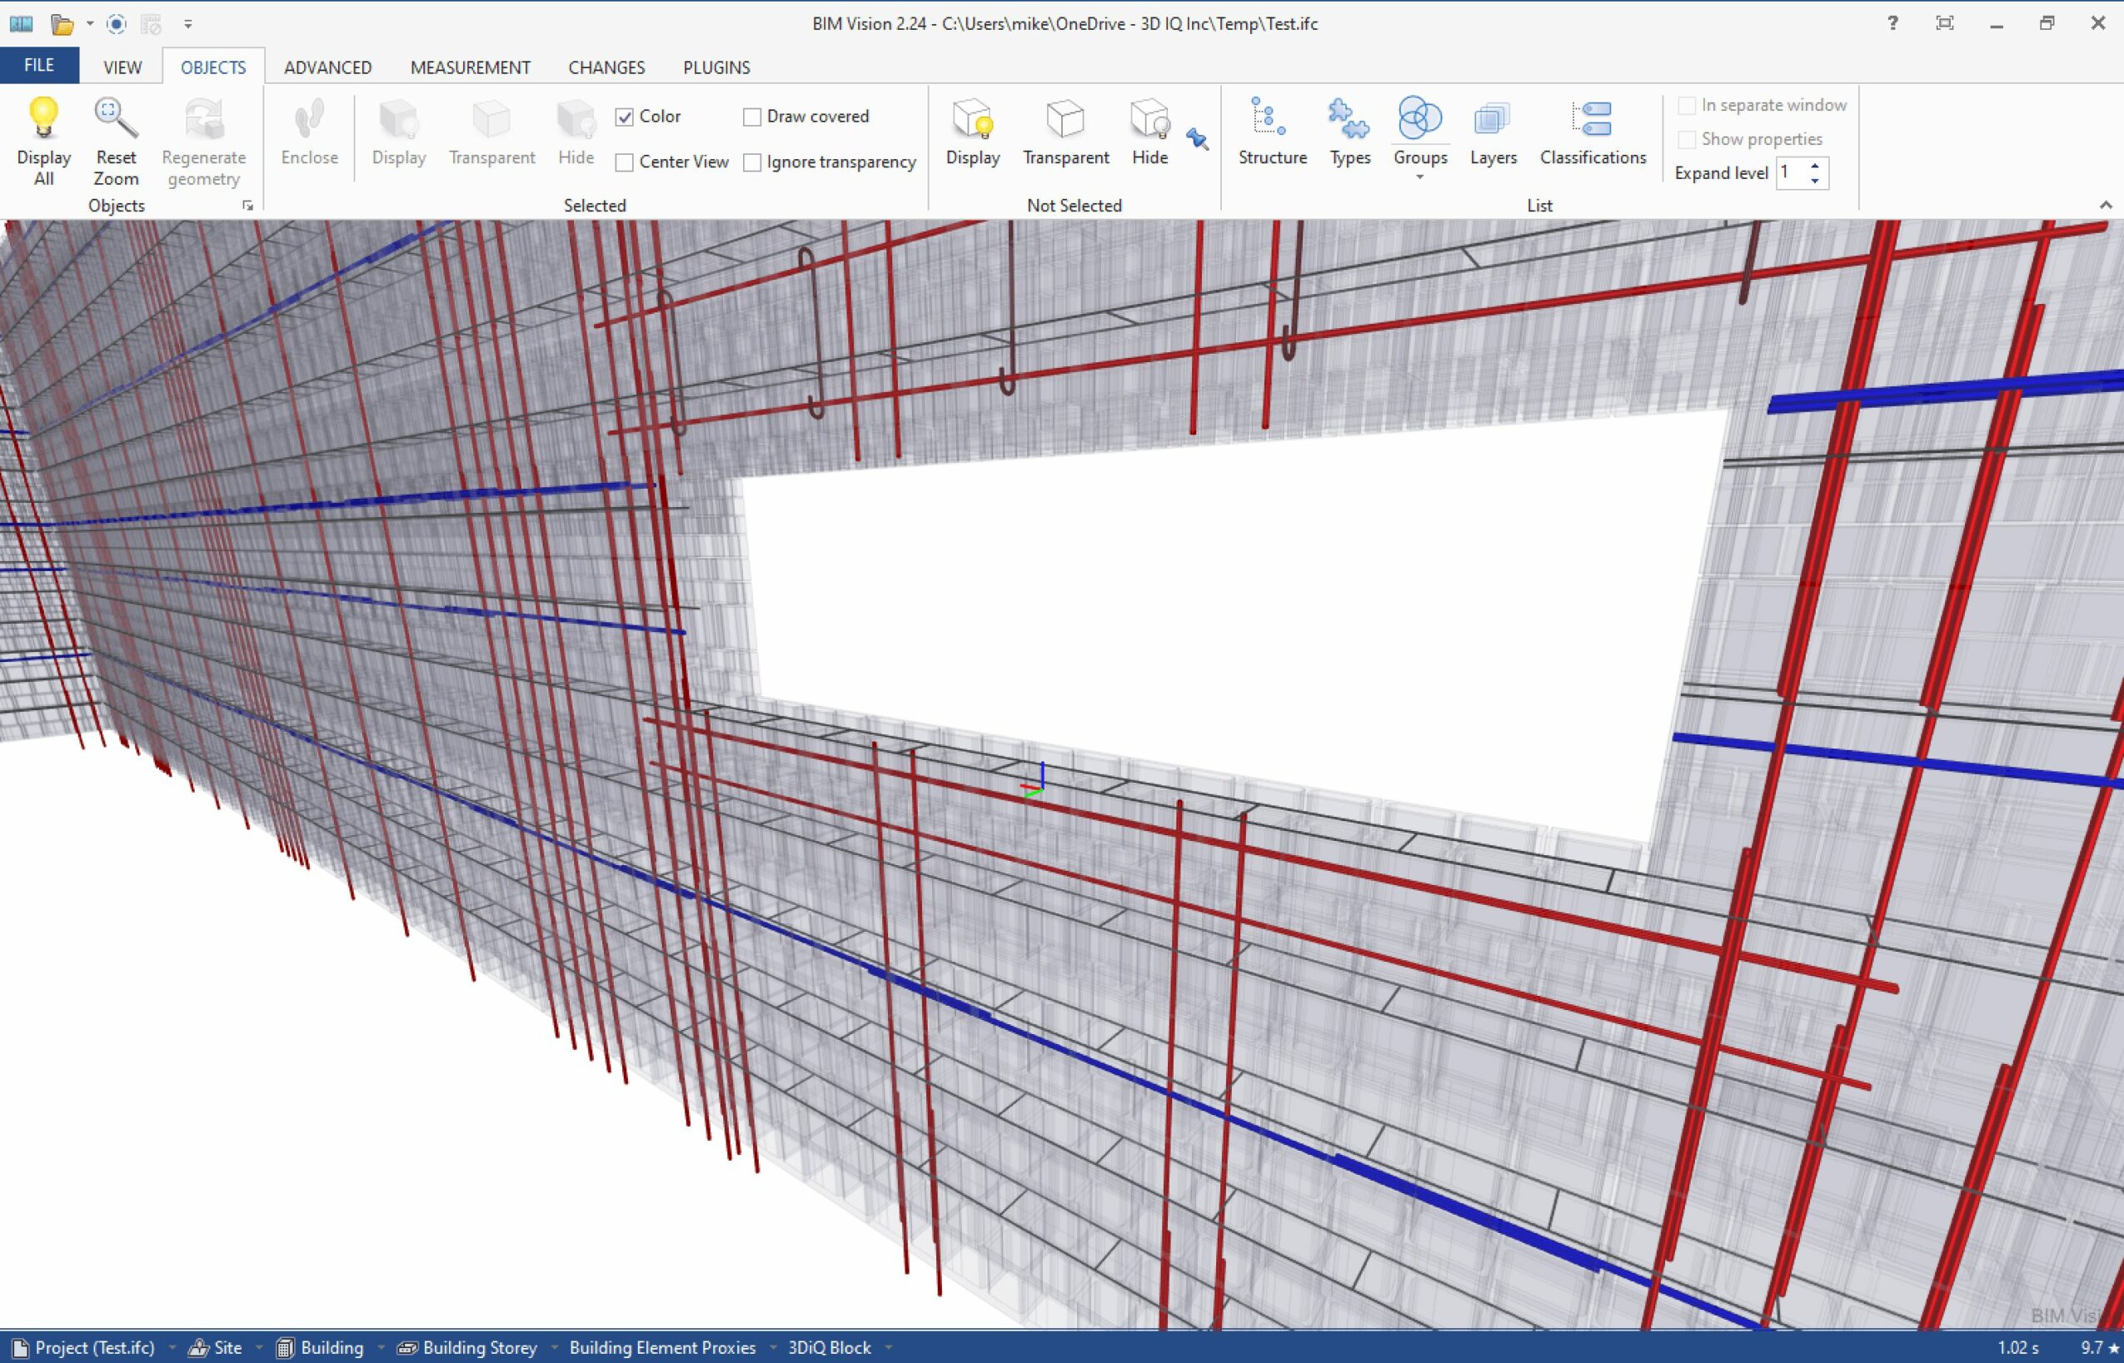Image resolution: width=2124 pixels, height=1363 pixels.
Task: Click the Project (Test.ifc) breadcrumb
Action: click(94, 1348)
